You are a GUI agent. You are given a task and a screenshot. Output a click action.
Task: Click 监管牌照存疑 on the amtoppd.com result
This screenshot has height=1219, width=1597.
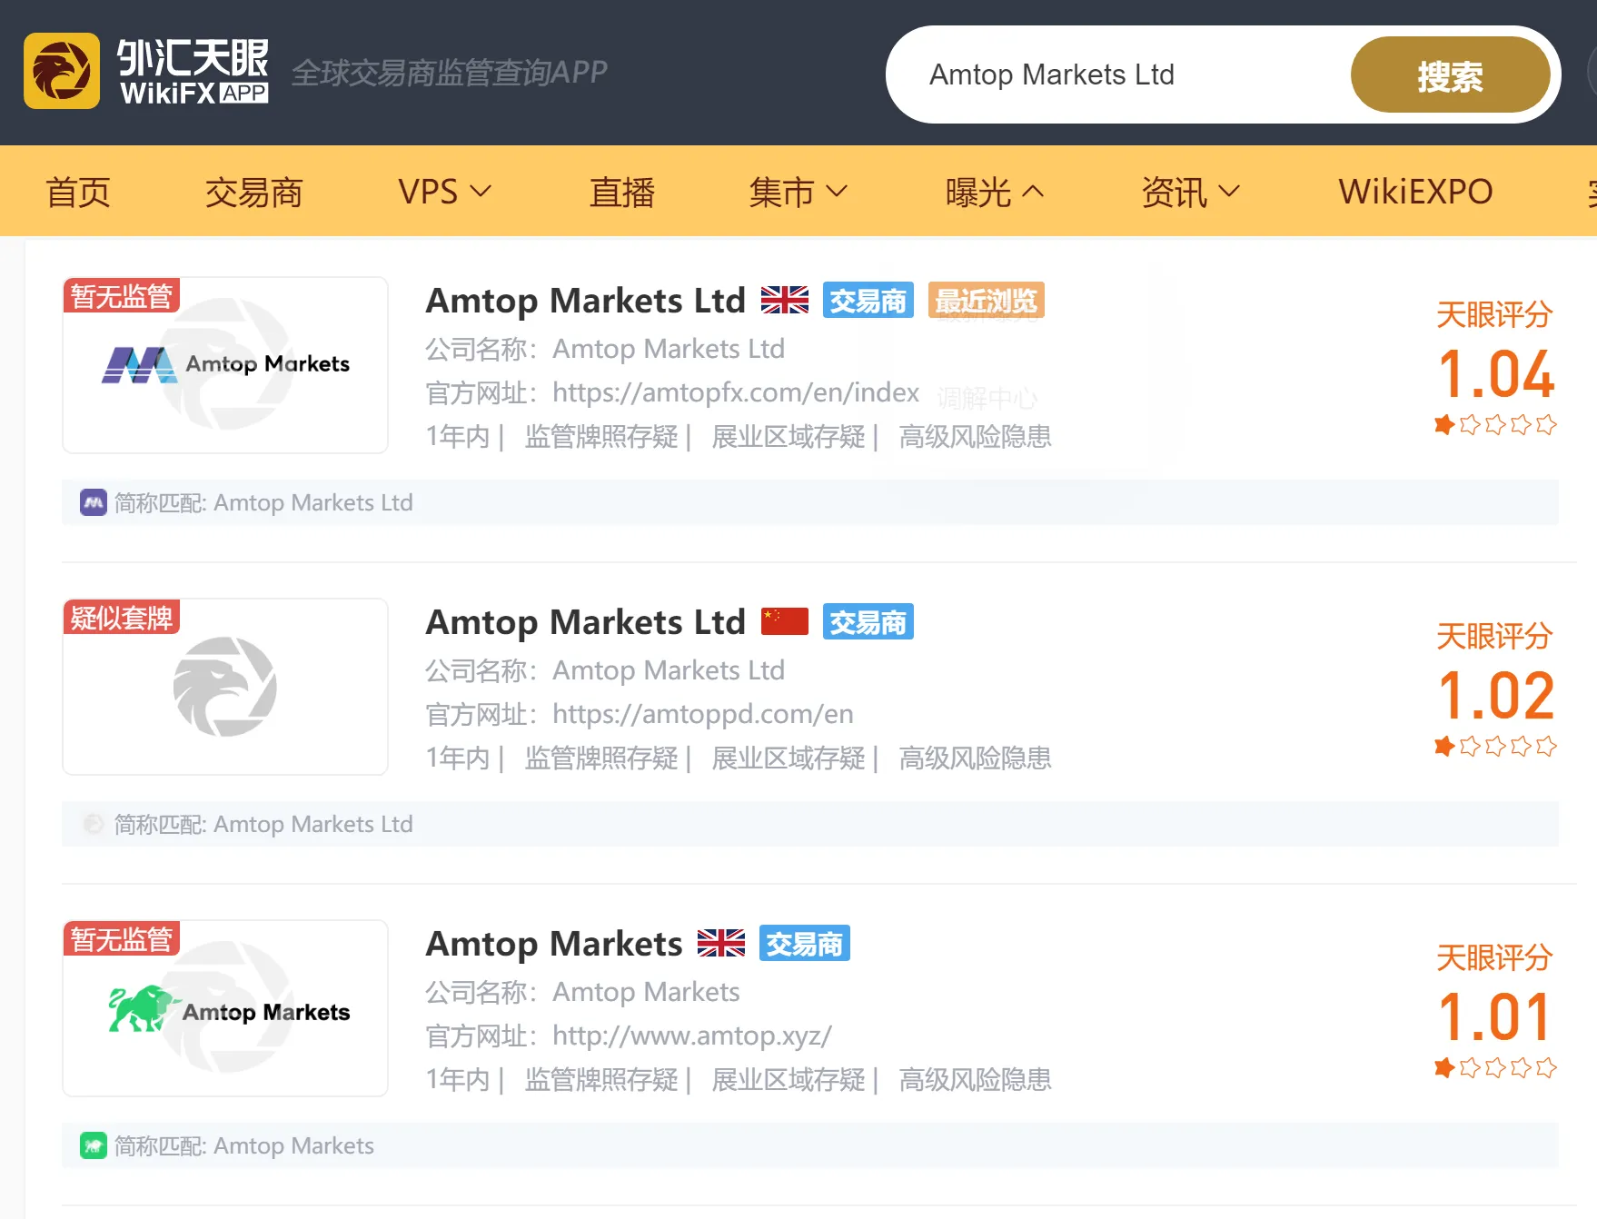(601, 758)
